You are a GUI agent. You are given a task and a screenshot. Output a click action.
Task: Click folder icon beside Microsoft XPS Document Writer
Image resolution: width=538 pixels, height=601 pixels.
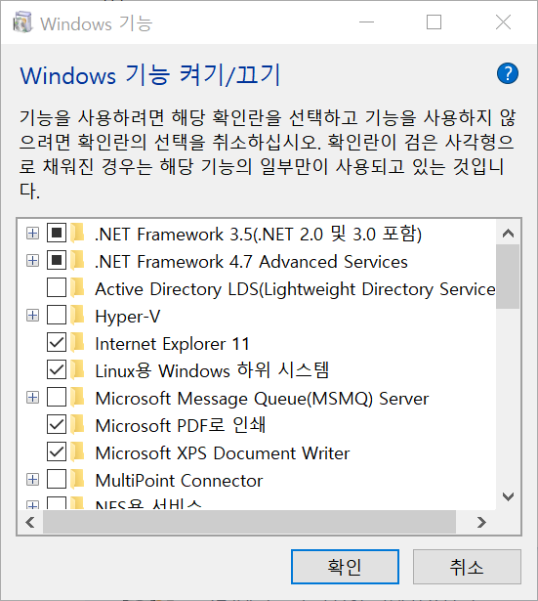78,452
